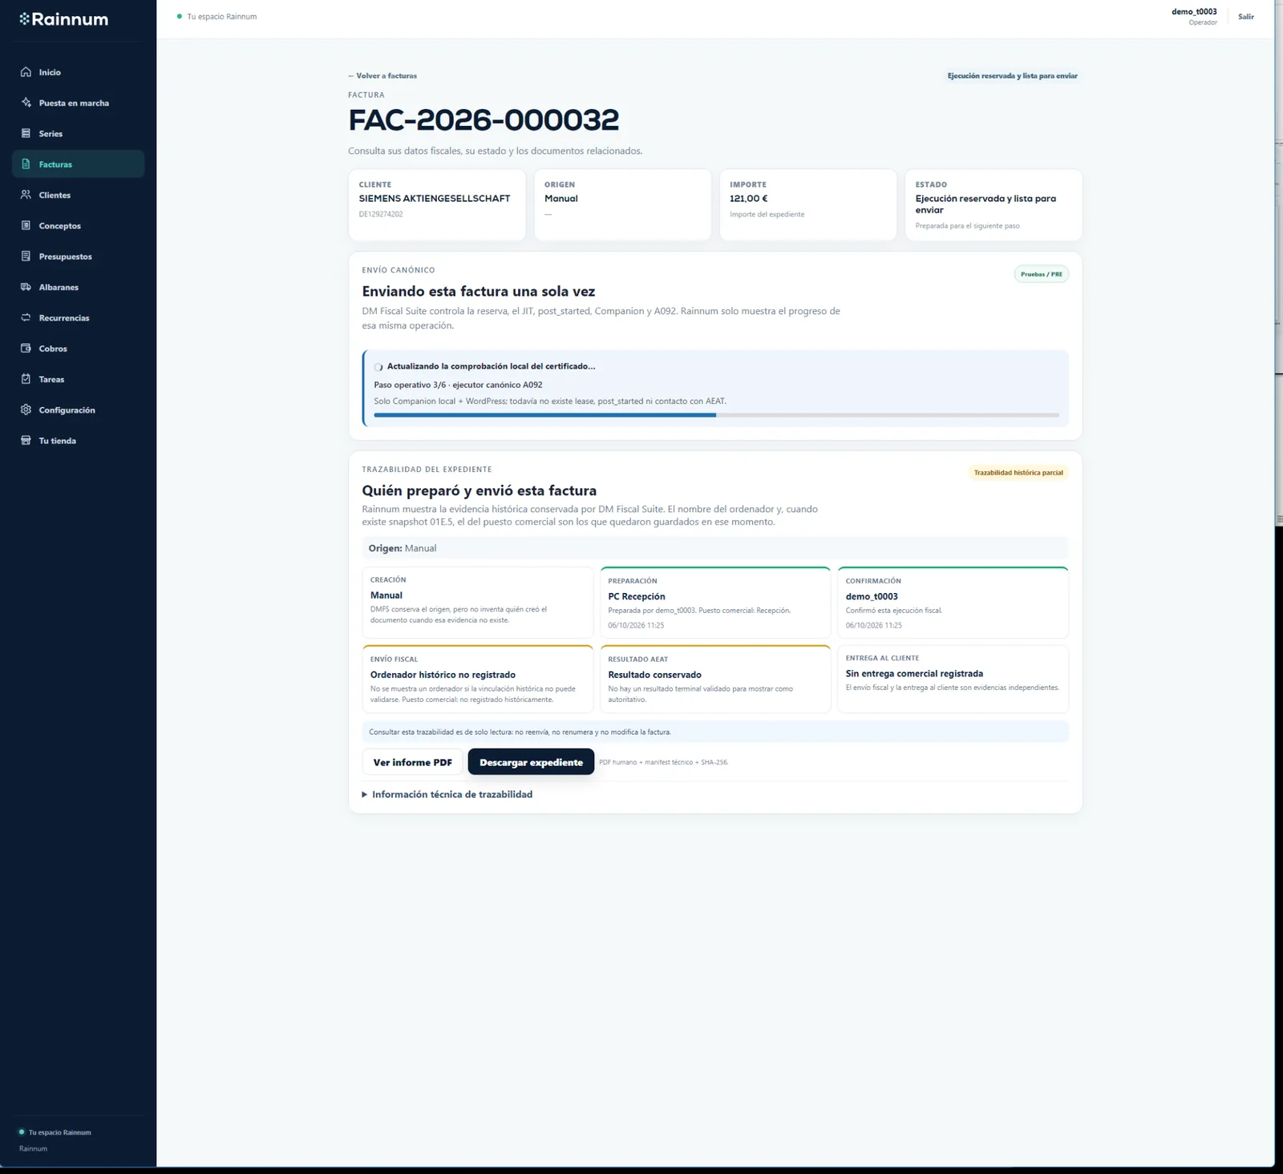Open the Cobros wallet icon
Viewport: 1283px width, 1174px height.
point(26,348)
